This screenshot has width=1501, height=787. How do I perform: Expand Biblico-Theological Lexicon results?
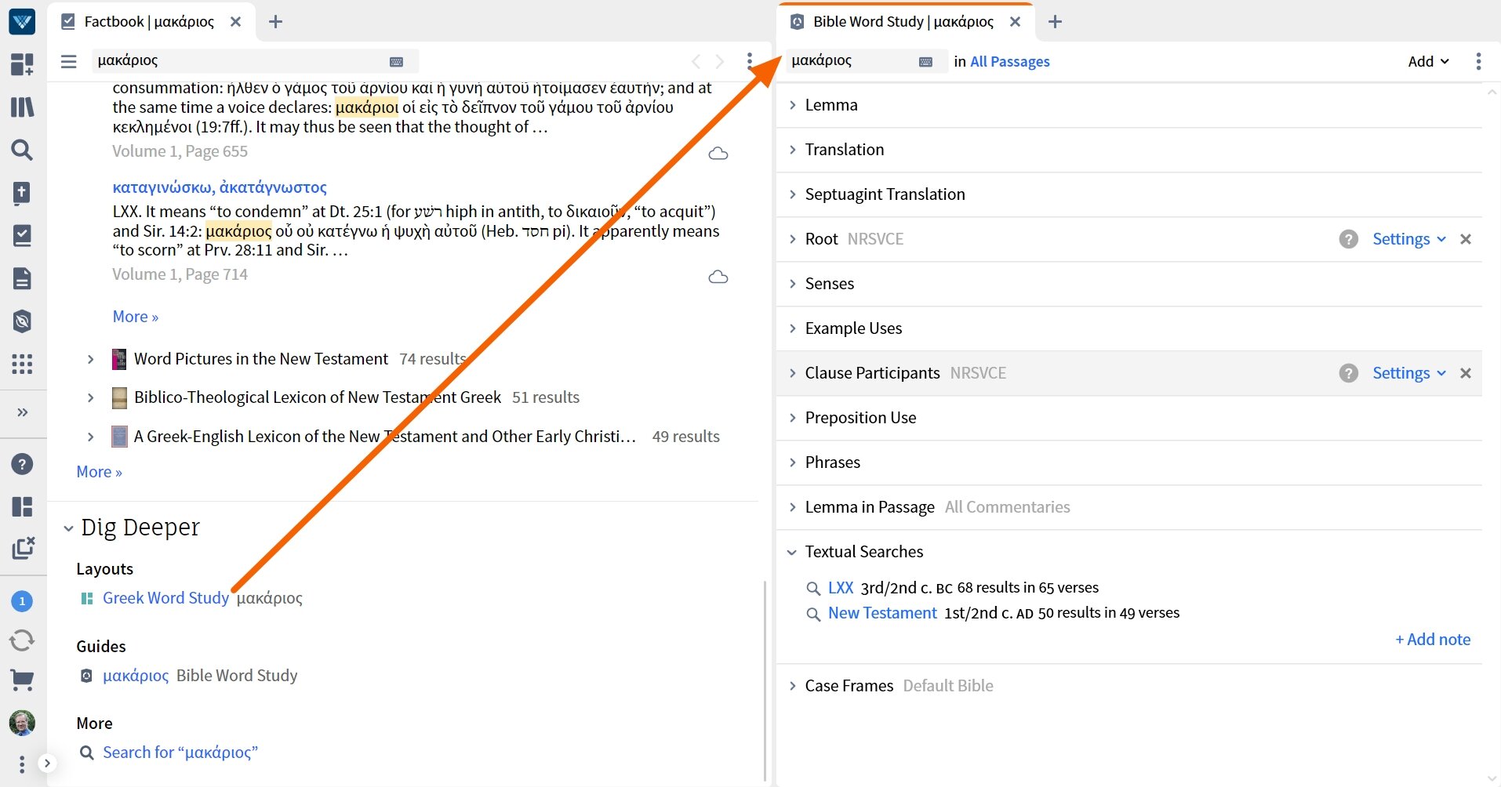point(90,397)
